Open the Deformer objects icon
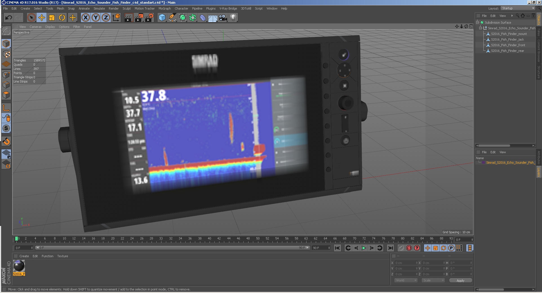The image size is (542, 293). [203, 18]
